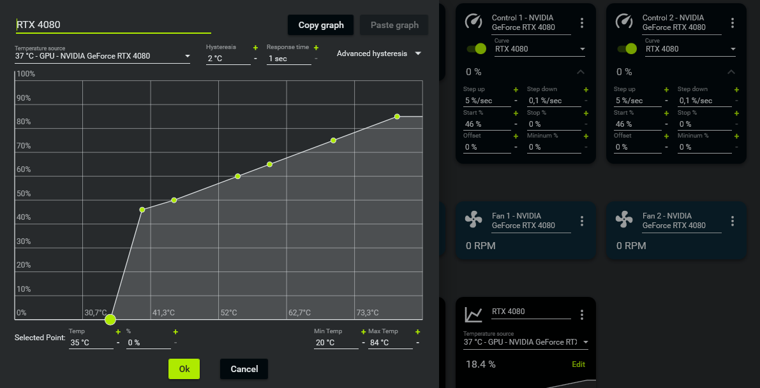Image resolution: width=760 pixels, height=388 pixels.
Task: Decrease selected point Temp with minus
Action: 118,343
